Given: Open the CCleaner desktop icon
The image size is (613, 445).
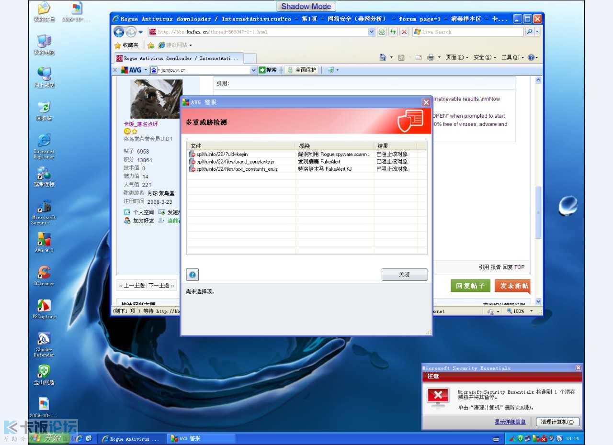Looking at the screenshot, I should tap(44, 275).
